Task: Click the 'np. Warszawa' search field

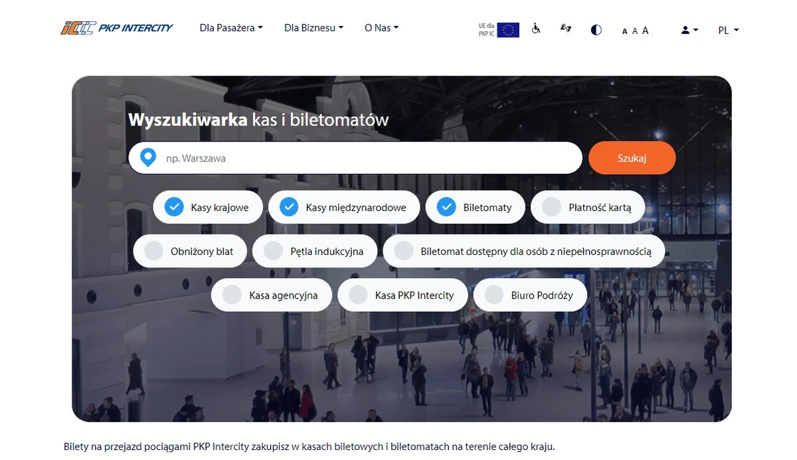Action: [x=365, y=158]
